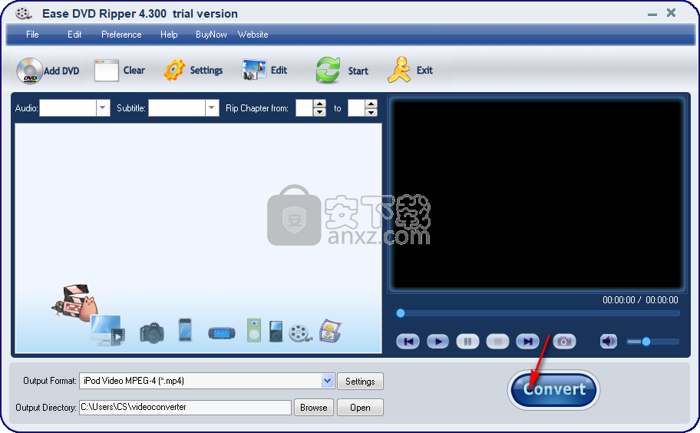Expand the Output Format dropdown arrow
The height and width of the screenshot is (433, 700).
click(x=328, y=381)
